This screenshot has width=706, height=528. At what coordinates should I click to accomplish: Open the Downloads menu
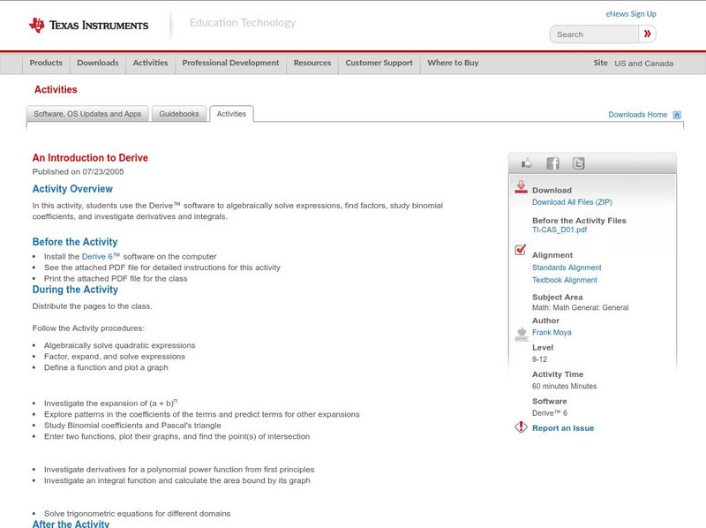click(98, 63)
